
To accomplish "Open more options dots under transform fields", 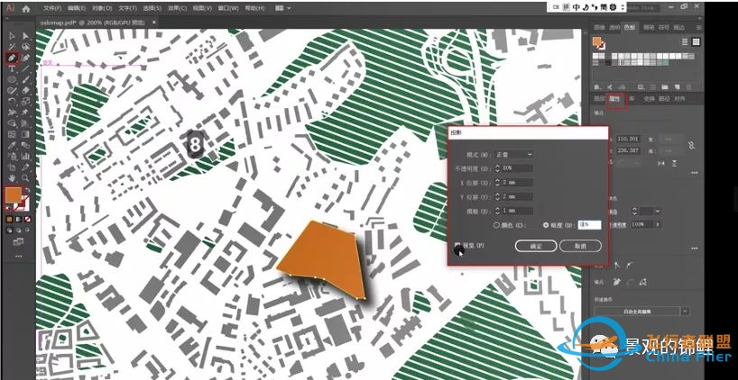I will pyautogui.click(x=694, y=173).
